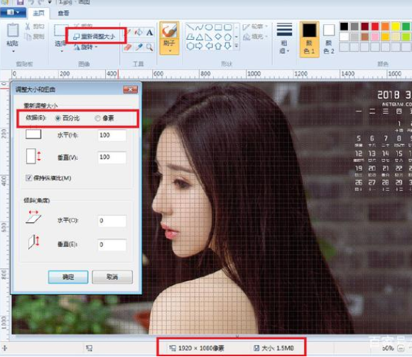Close the Resize and Skew dialog
This screenshot has width=412, height=357.
(x=130, y=89)
